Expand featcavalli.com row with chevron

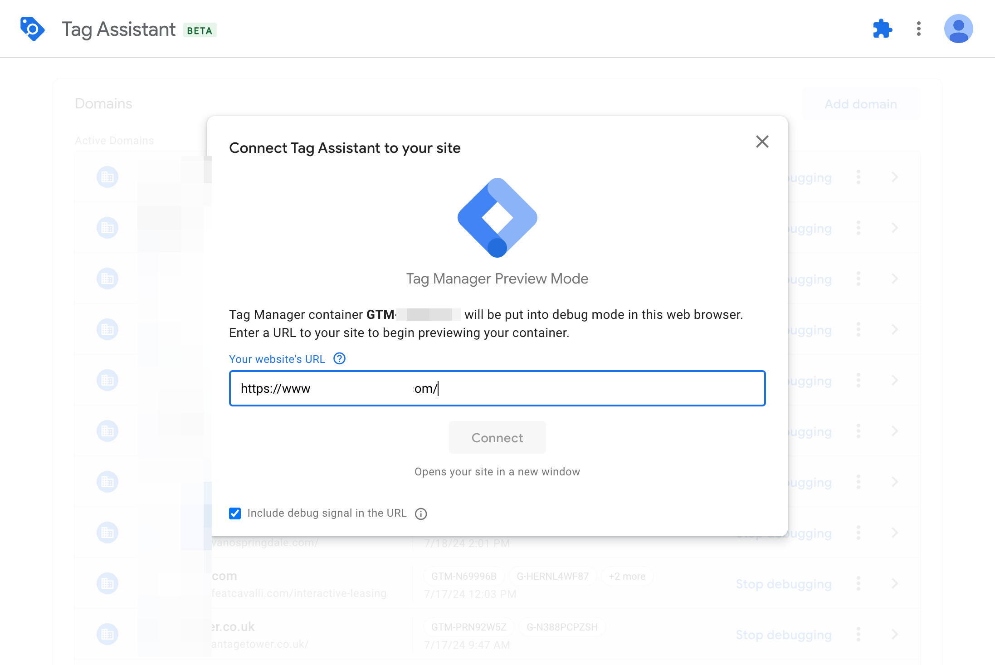pos(895,583)
